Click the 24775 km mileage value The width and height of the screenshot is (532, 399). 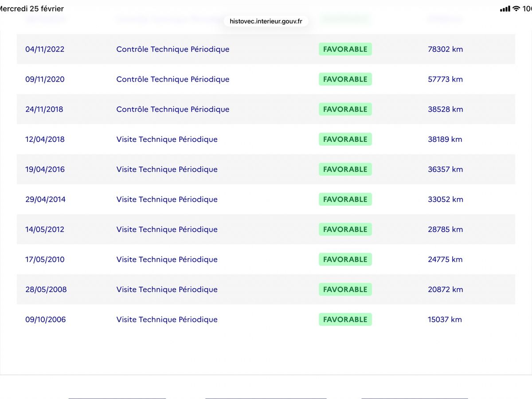click(446, 259)
